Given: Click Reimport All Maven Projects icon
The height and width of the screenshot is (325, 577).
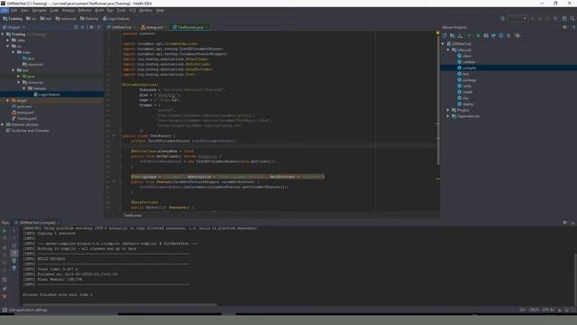Looking at the screenshot, I should click(444, 35).
